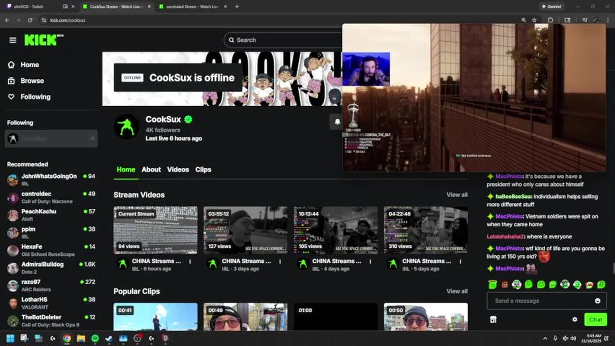The image size is (615, 346).
Task: Open recommended channel PeachKachu
Action: 51,215
